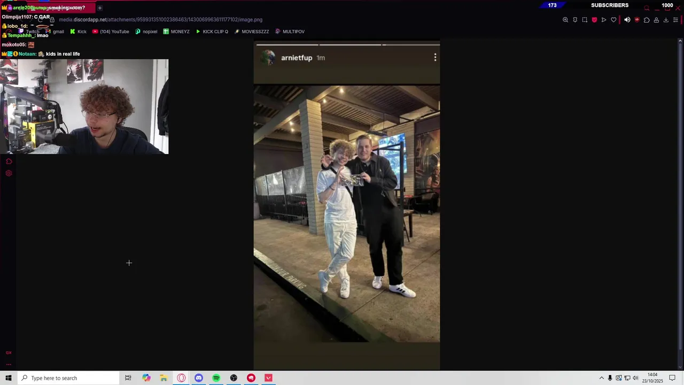
Task: Open Spotify from the taskbar
Action: click(216, 378)
